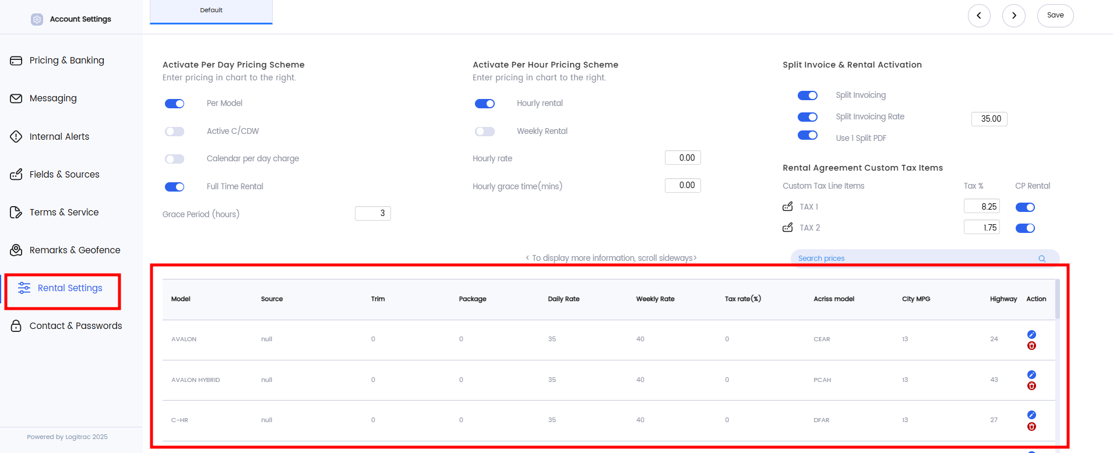The width and height of the screenshot is (1113, 453).
Task: Click the edit icon for AVALON row
Action: pos(1031,334)
